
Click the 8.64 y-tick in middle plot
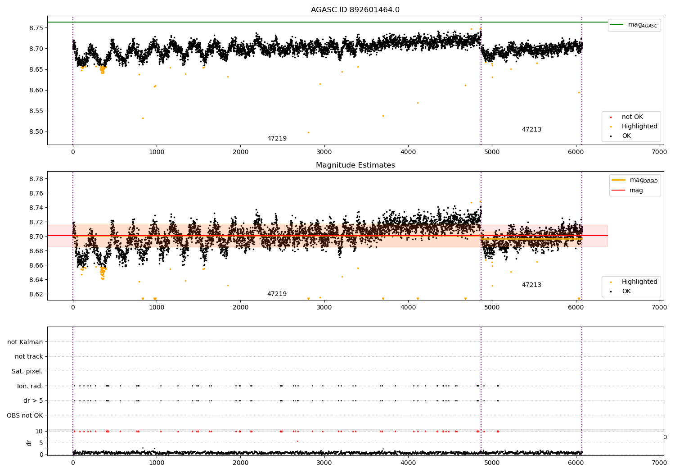[x=36, y=280]
